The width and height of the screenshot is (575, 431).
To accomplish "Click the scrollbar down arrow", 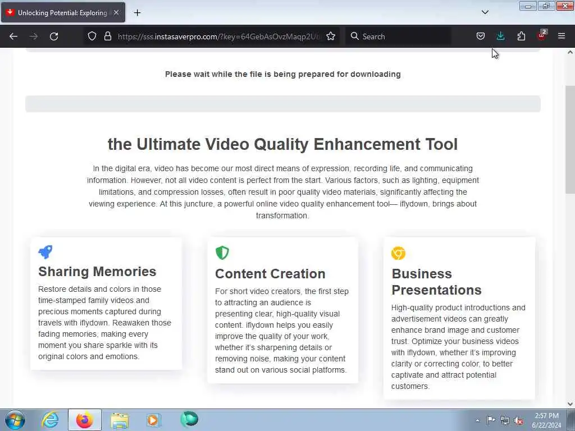I will (x=570, y=404).
